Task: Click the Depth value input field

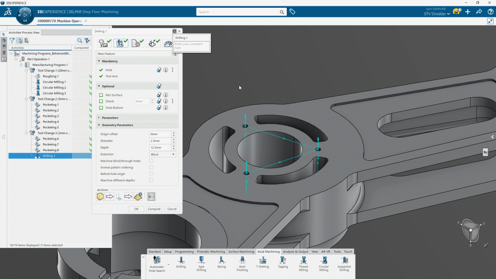Action: 159,147
